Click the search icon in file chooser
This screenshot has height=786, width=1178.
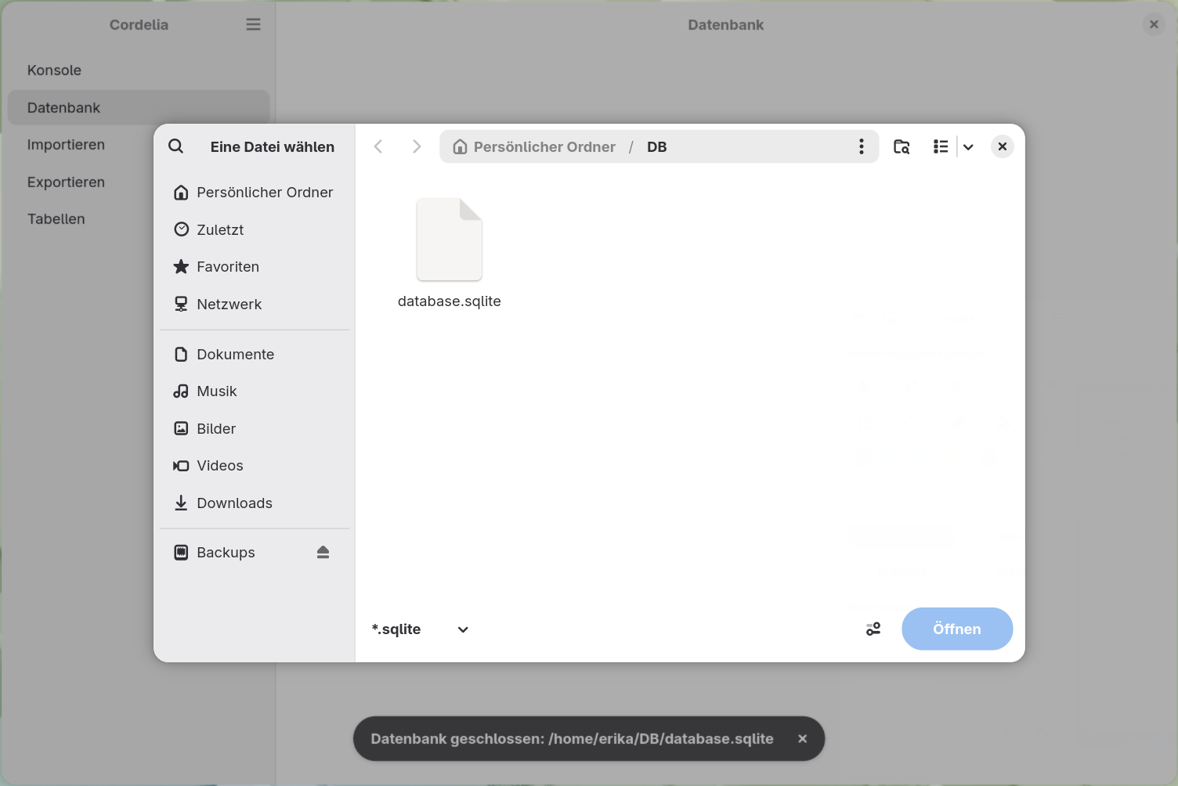tap(176, 146)
